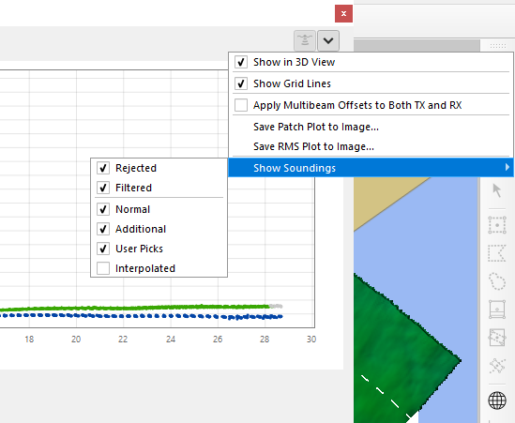Choose the rectangle selection tool

(x=497, y=225)
